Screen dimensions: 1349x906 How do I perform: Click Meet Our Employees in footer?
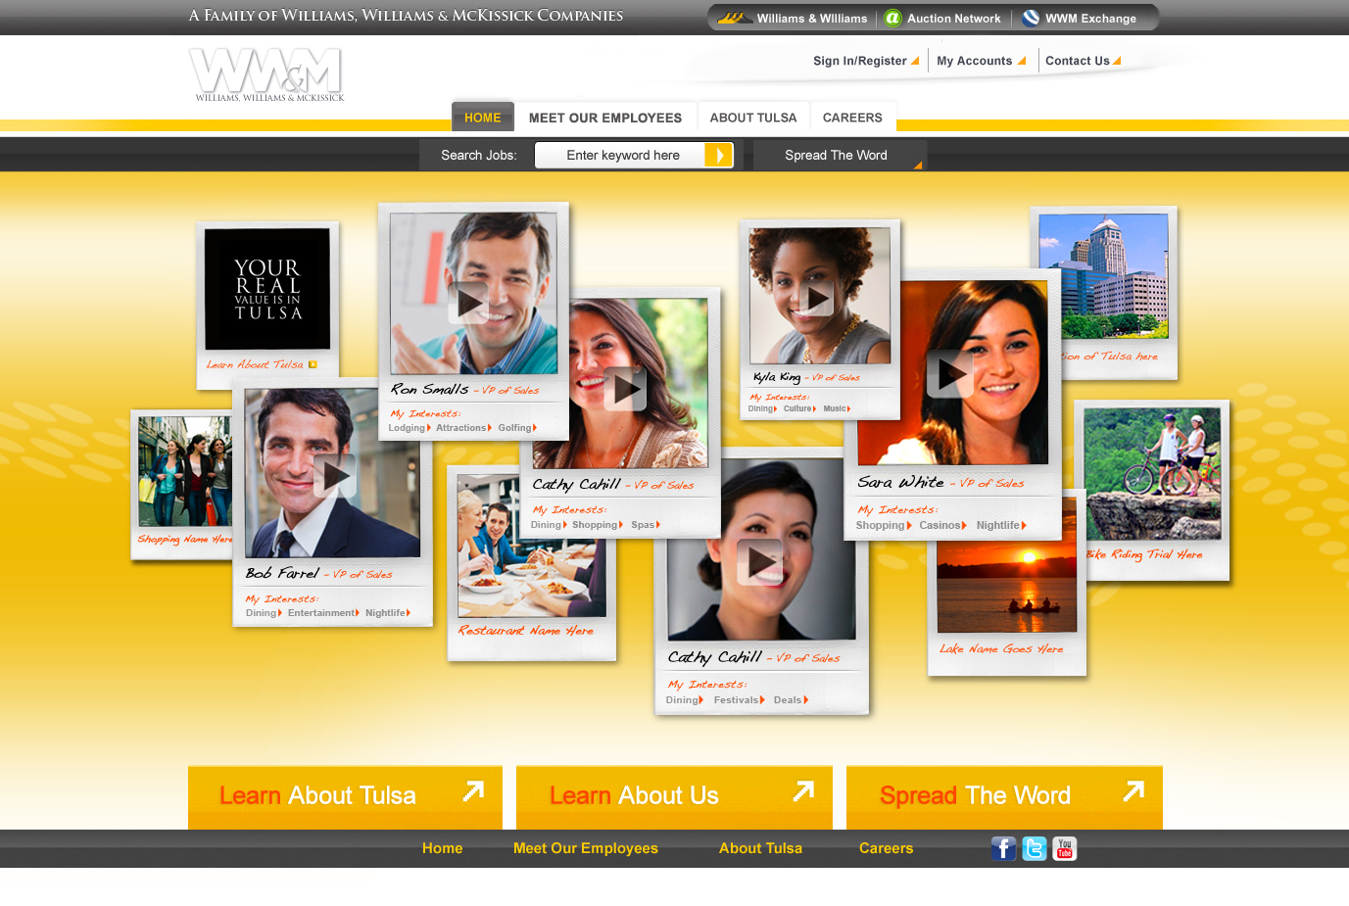(586, 848)
